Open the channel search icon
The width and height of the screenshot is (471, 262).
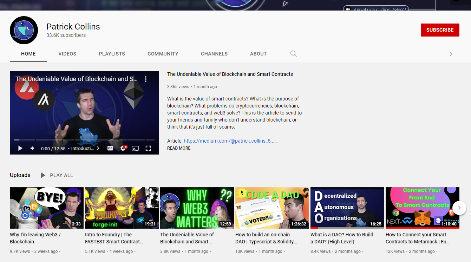(293, 54)
